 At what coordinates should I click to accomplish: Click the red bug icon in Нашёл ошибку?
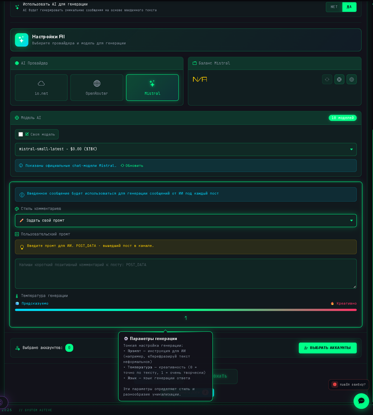click(335, 384)
